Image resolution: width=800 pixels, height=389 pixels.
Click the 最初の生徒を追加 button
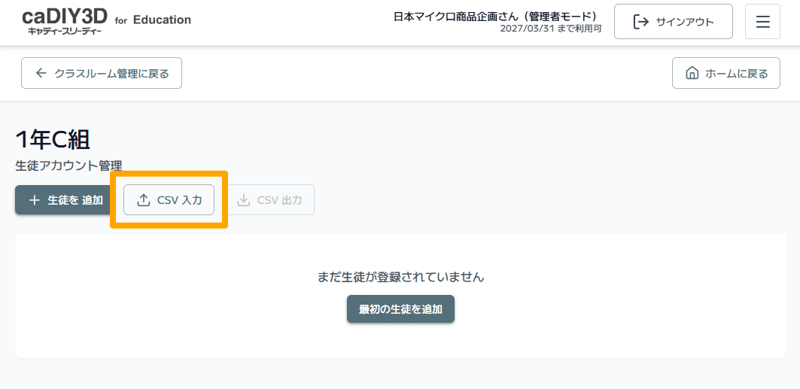tap(400, 308)
